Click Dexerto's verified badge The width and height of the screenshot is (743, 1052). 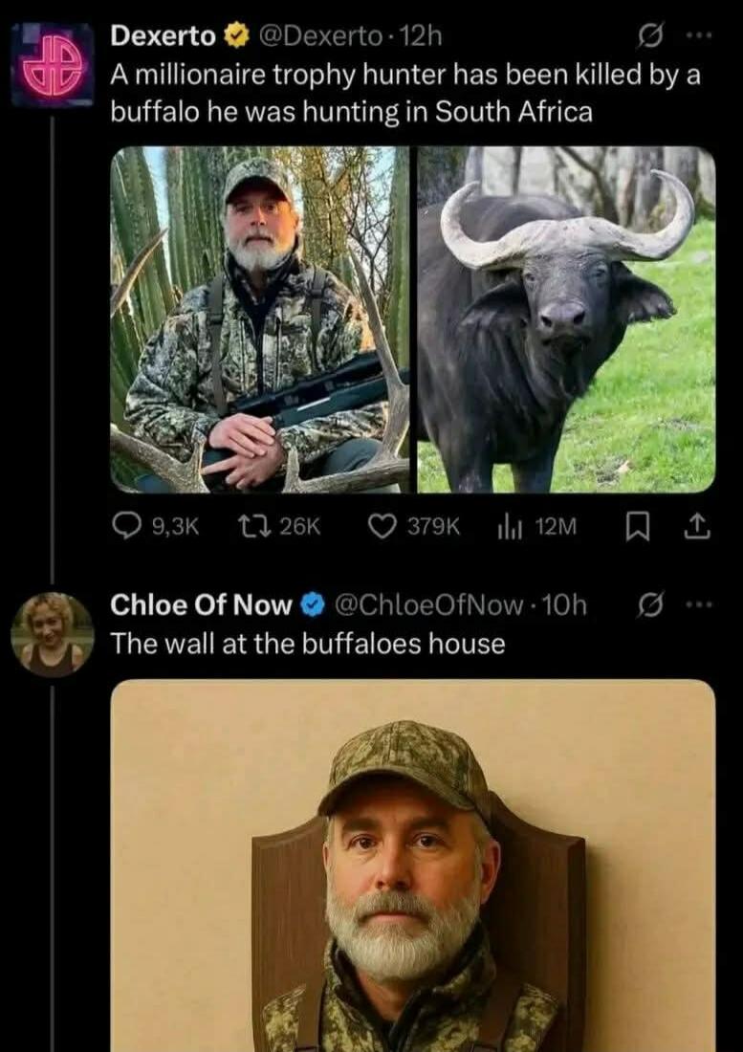coord(234,36)
